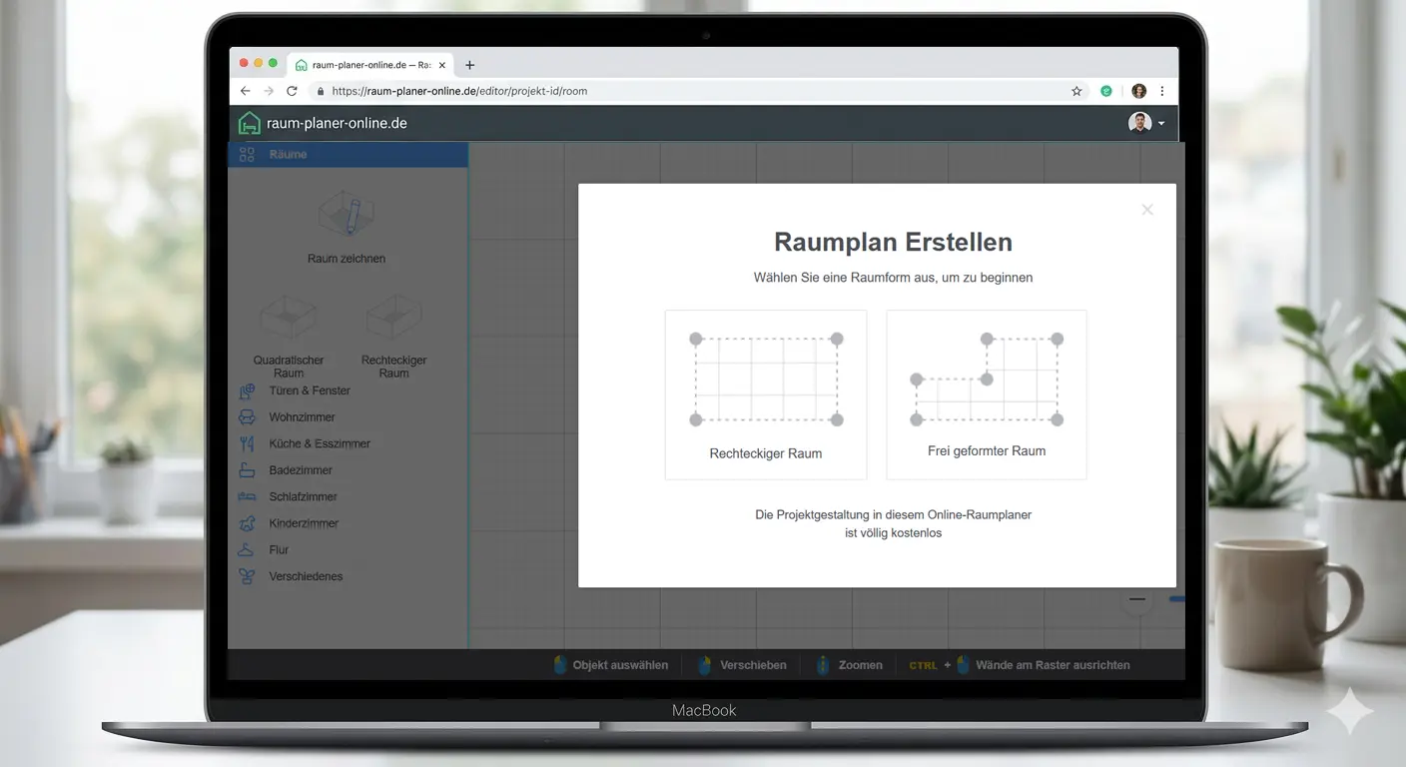The width and height of the screenshot is (1406, 767).
Task: Click Verschieben hint in status bar
Action: click(x=742, y=665)
